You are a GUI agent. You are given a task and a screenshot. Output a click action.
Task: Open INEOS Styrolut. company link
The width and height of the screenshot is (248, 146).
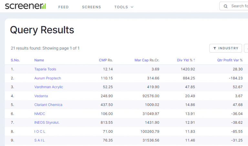tap(47, 122)
